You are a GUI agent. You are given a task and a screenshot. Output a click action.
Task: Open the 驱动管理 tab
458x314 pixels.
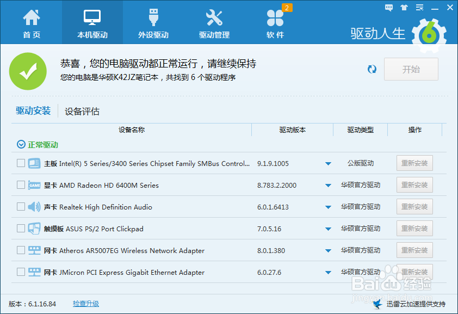pos(214,24)
